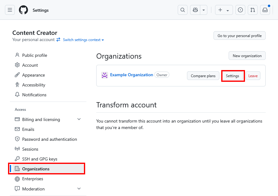Image resolution: width=278 pixels, height=196 pixels.
Task: Click the Example Organization avatar
Action: click(105, 75)
